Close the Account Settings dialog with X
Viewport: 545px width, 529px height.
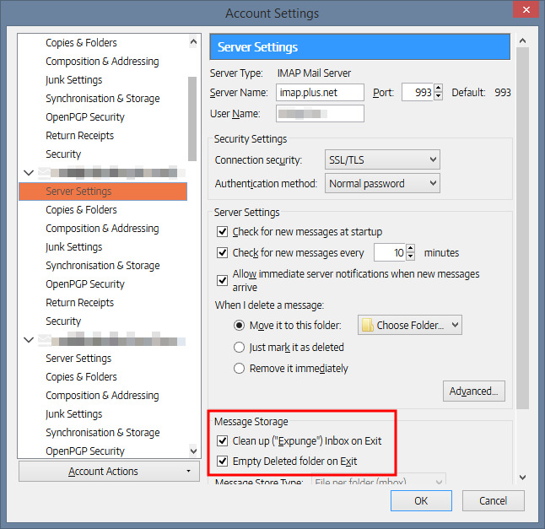(526, 10)
